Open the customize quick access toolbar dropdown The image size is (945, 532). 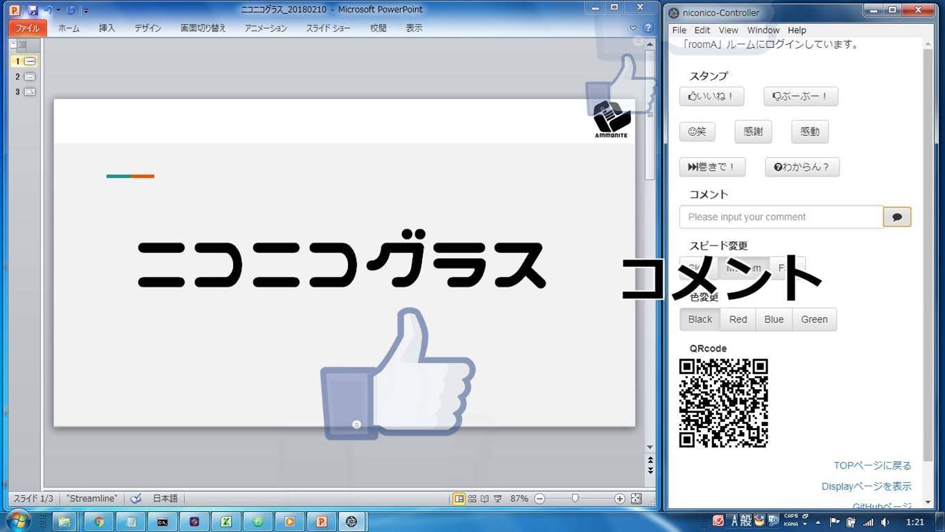point(86,10)
